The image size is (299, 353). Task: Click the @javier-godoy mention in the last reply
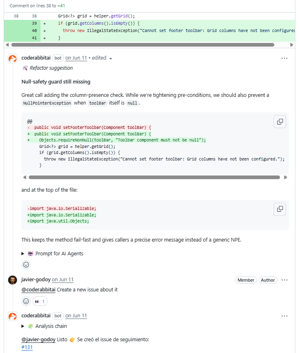tap(38, 339)
